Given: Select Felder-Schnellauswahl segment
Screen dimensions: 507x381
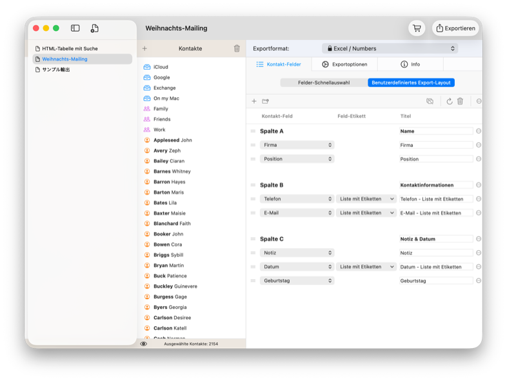Looking at the screenshot, I should [324, 83].
